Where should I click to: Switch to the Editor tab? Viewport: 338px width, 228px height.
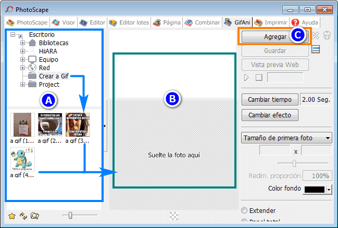(x=92, y=22)
